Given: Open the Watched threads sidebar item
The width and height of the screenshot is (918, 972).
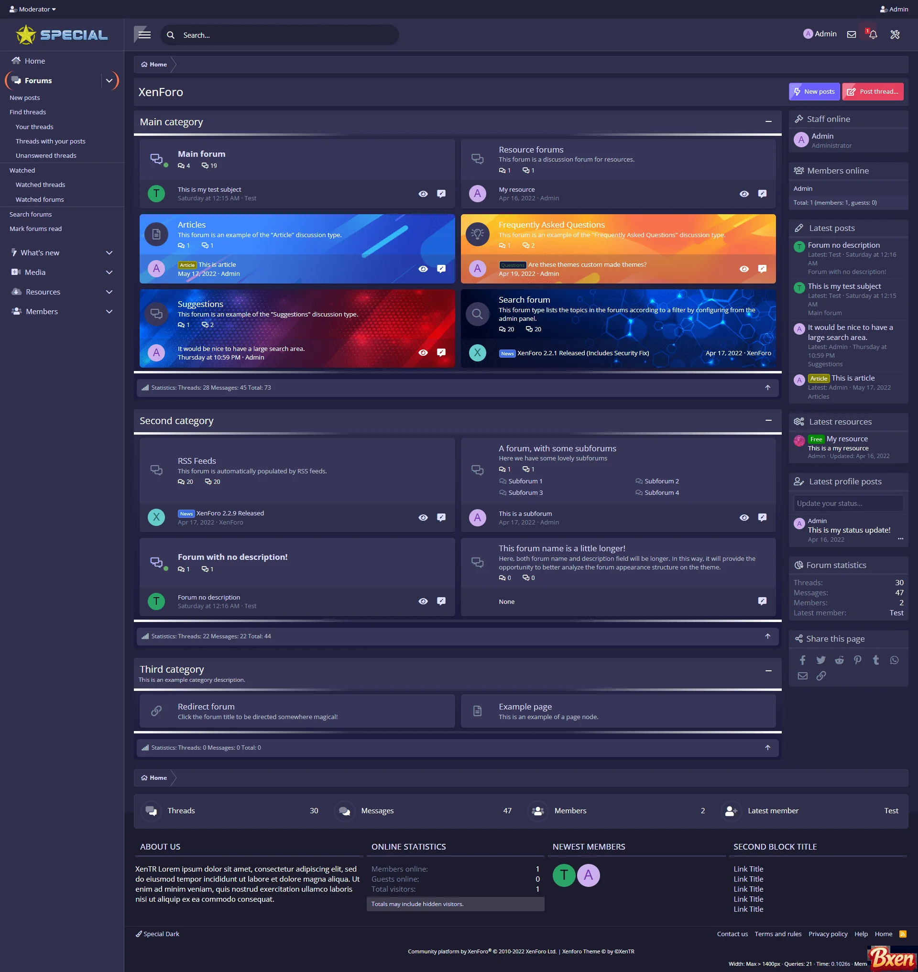Looking at the screenshot, I should point(40,185).
